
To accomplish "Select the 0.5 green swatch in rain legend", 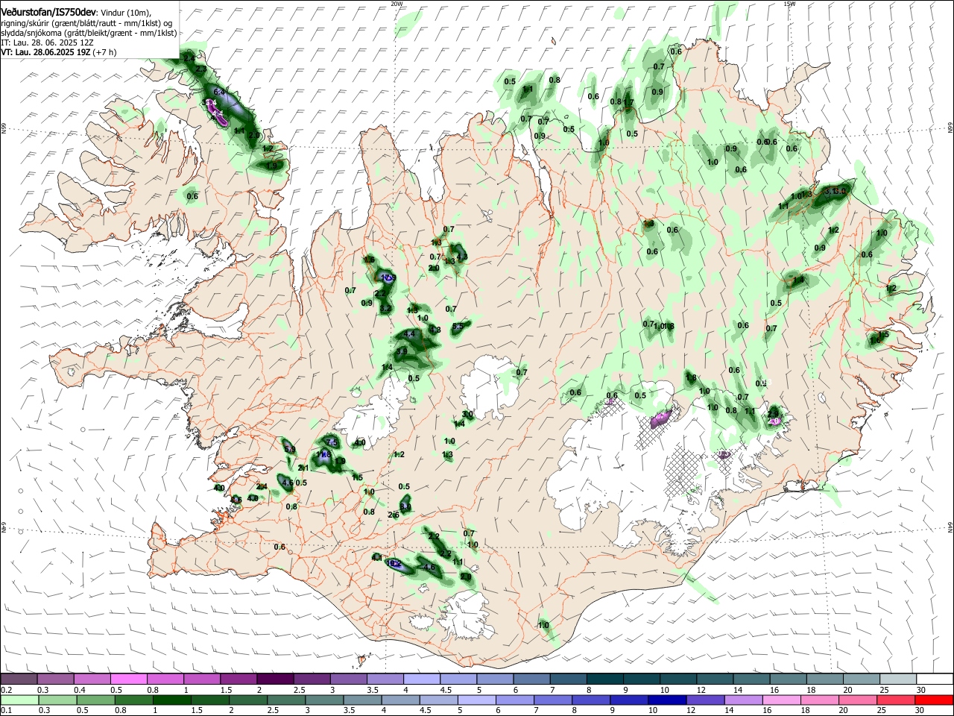I will click(95, 700).
